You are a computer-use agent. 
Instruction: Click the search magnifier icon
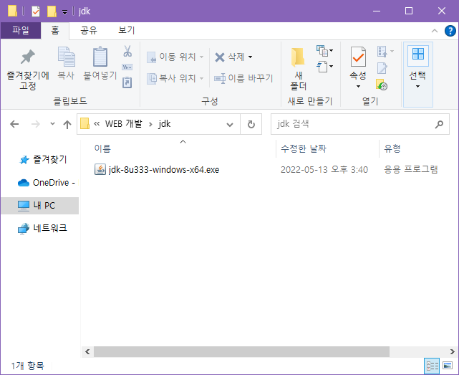click(439, 124)
